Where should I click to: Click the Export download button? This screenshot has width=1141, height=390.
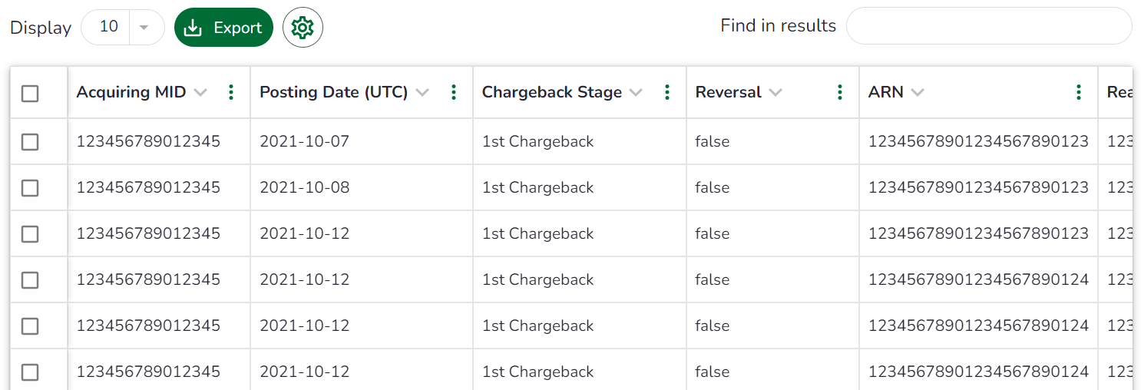coord(223,28)
